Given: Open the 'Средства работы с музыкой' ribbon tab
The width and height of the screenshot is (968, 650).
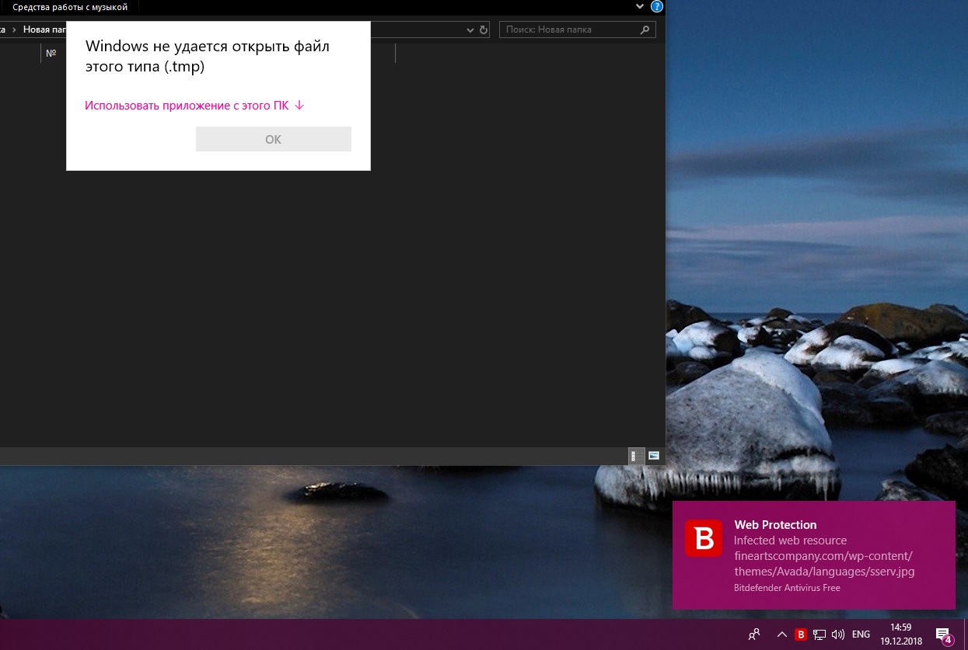Looking at the screenshot, I should 70,7.
